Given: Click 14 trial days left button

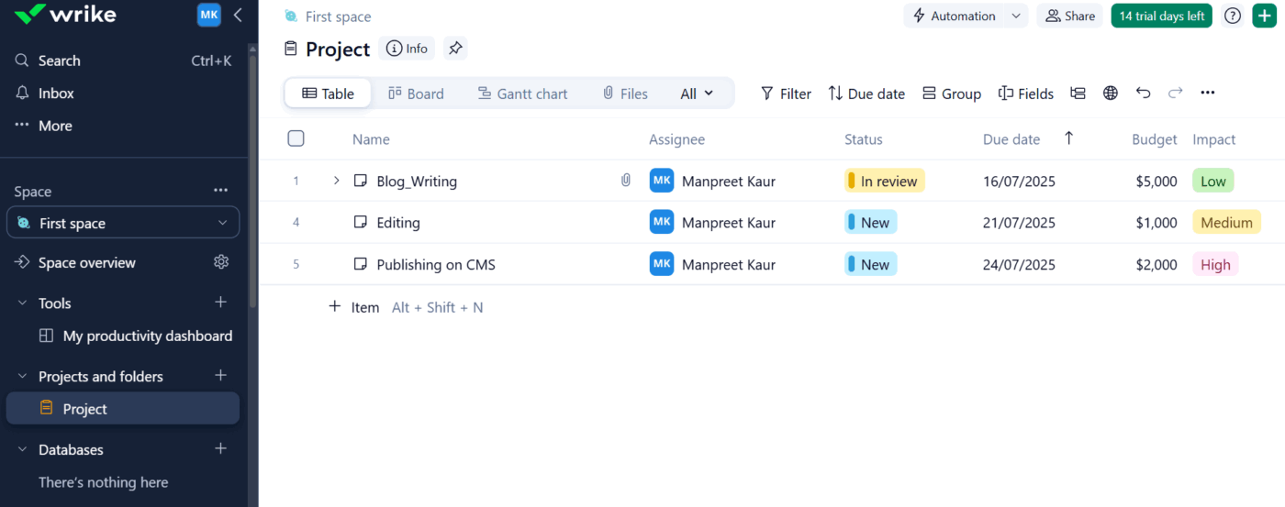Looking at the screenshot, I should (x=1161, y=16).
